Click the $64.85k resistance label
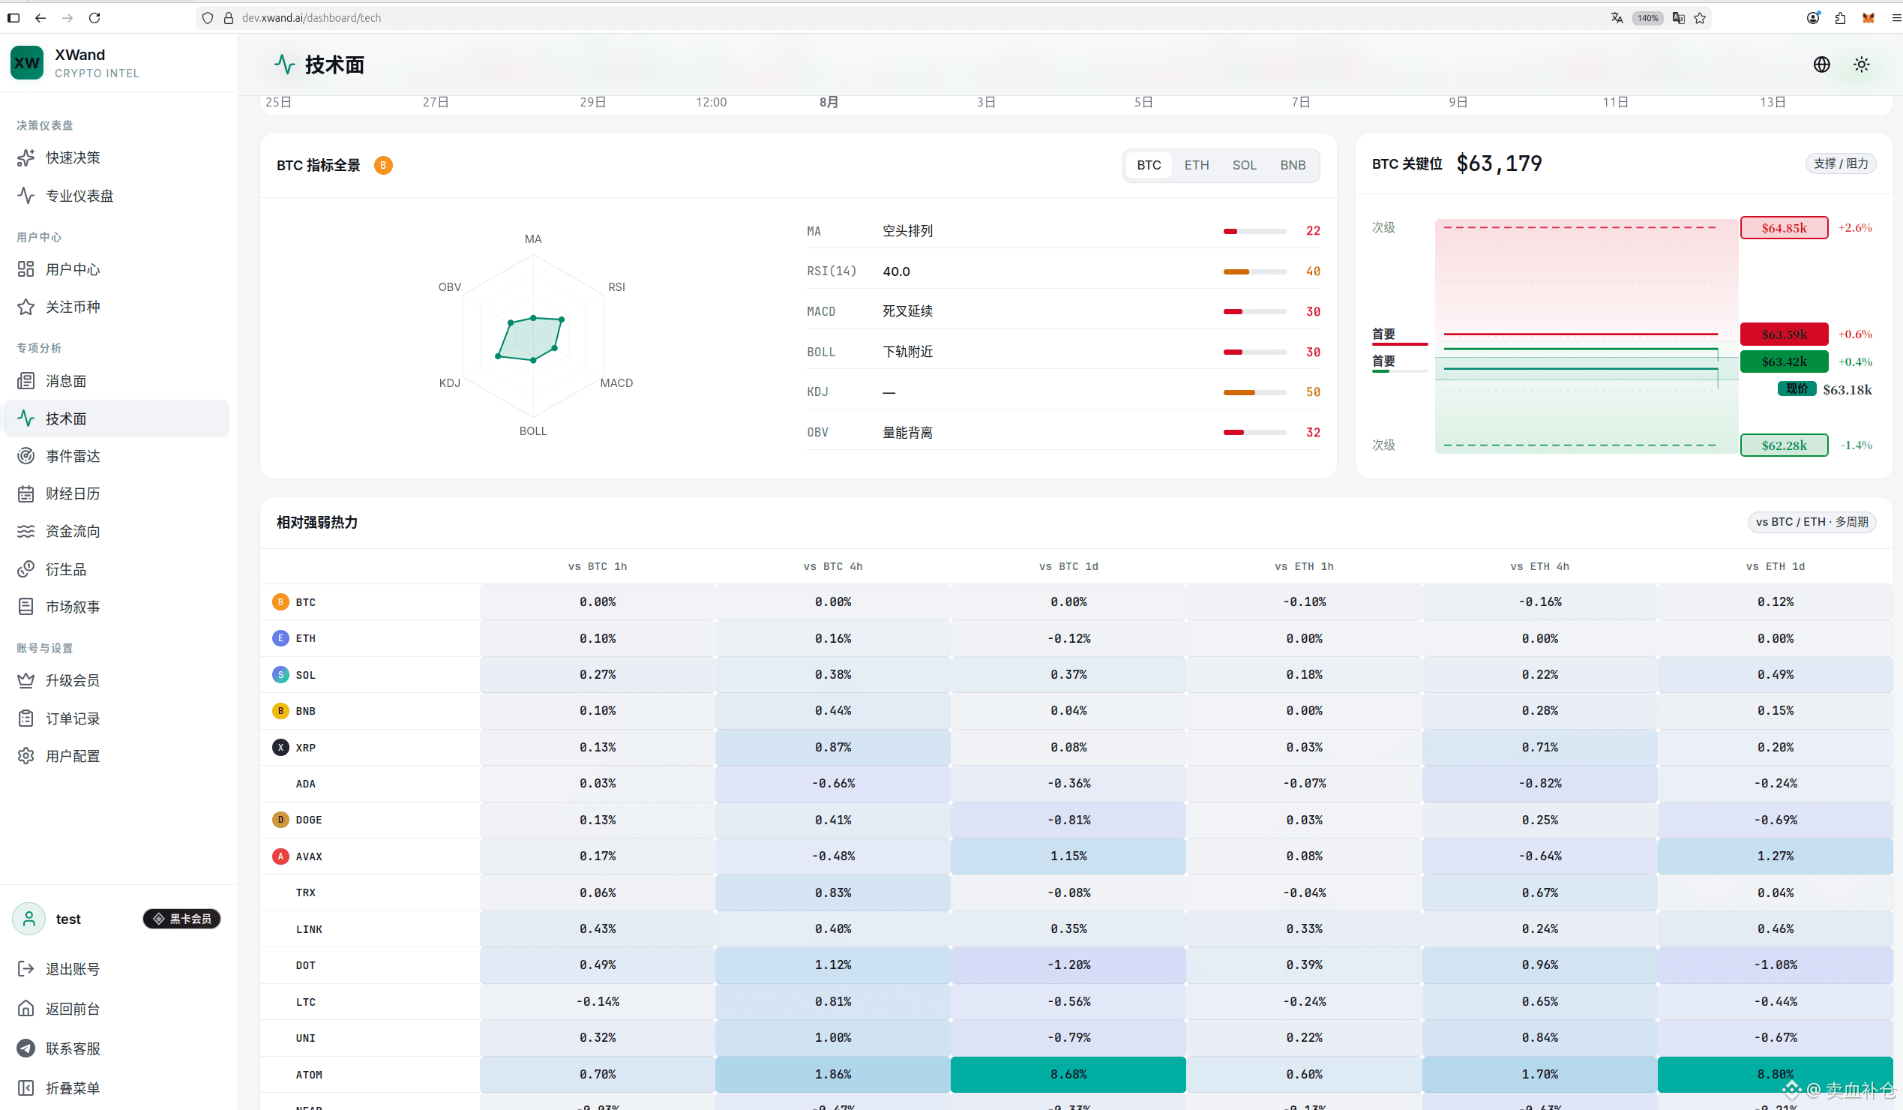 (x=1785, y=228)
